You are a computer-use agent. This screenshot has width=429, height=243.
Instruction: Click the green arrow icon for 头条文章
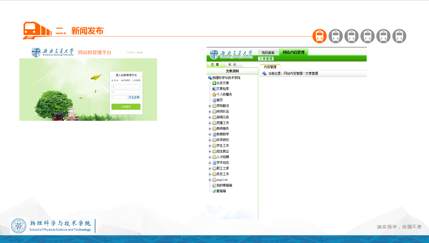[214, 83]
